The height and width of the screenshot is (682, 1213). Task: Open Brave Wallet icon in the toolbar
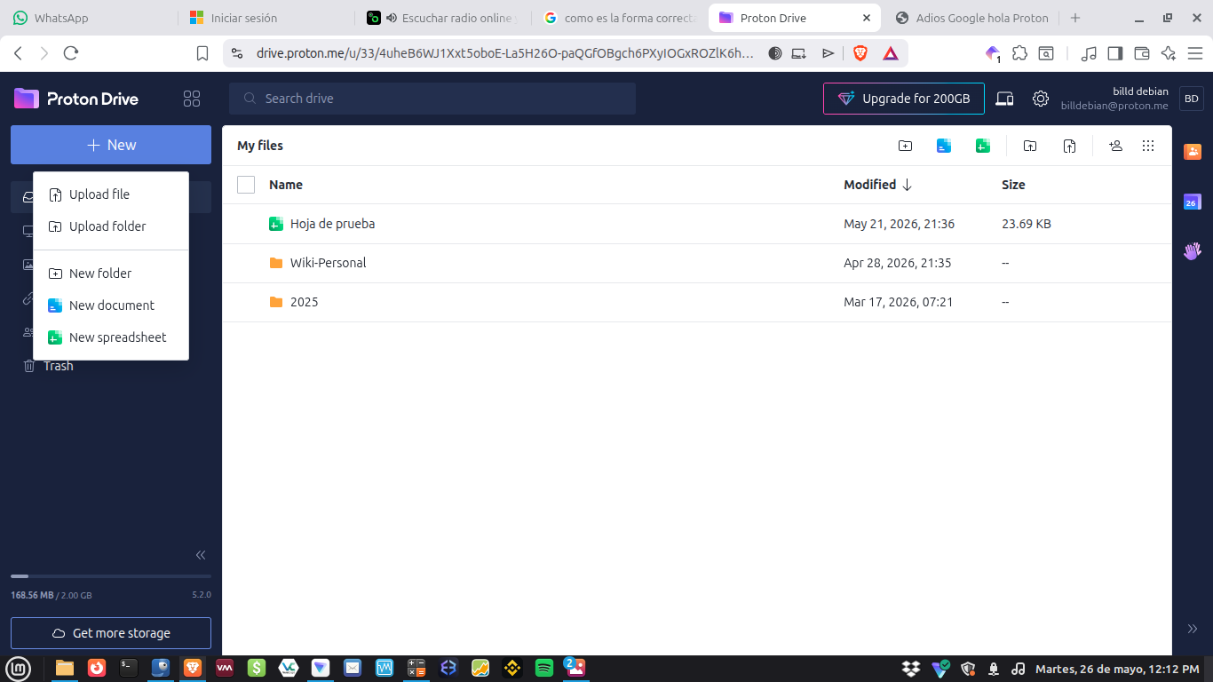(x=1142, y=53)
